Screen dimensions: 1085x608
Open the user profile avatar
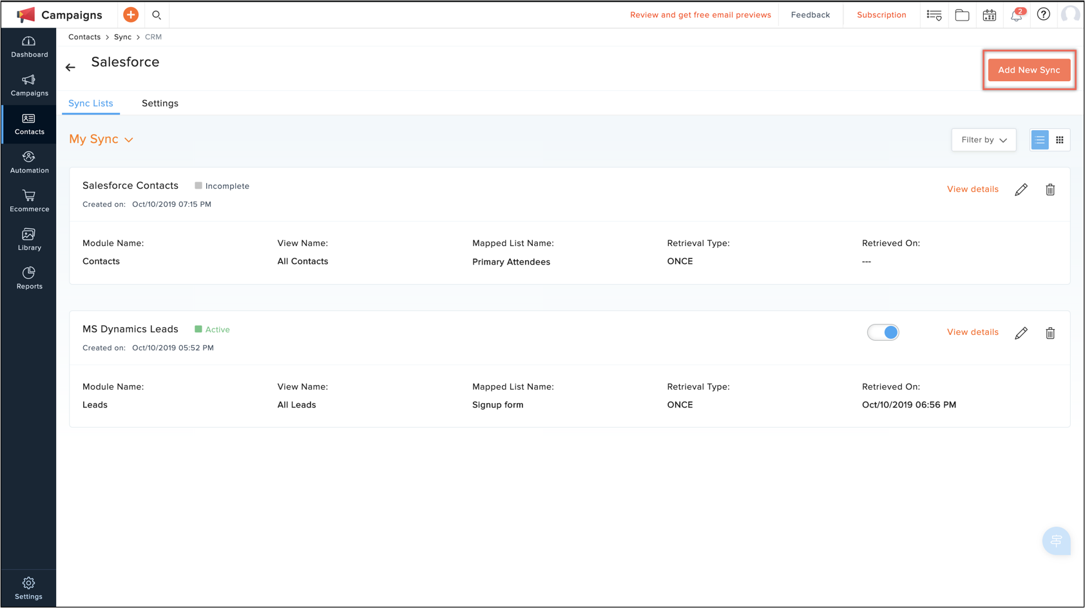(1070, 15)
